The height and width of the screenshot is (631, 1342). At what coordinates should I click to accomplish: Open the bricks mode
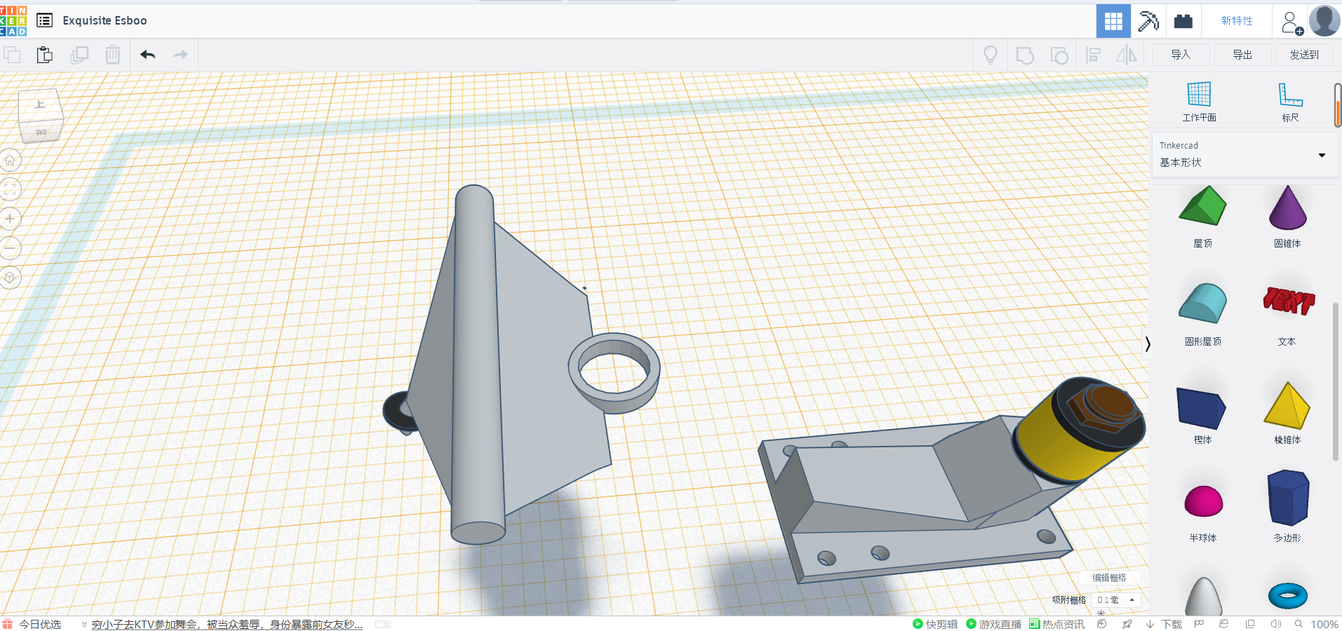point(1183,21)
